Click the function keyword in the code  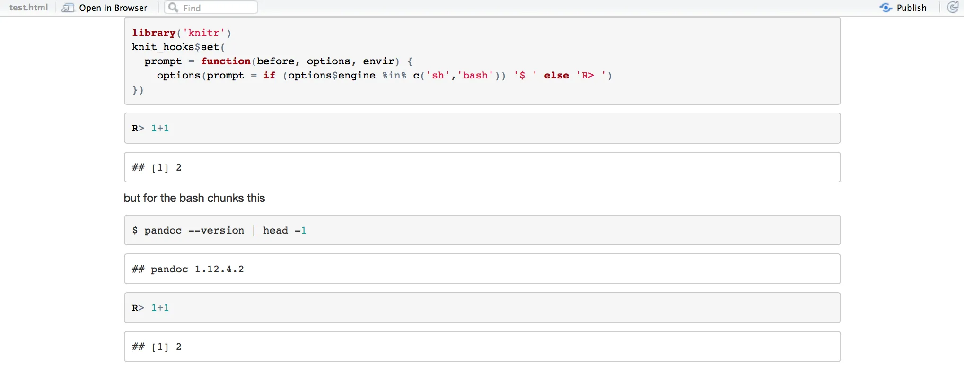(x=226, y=61)
